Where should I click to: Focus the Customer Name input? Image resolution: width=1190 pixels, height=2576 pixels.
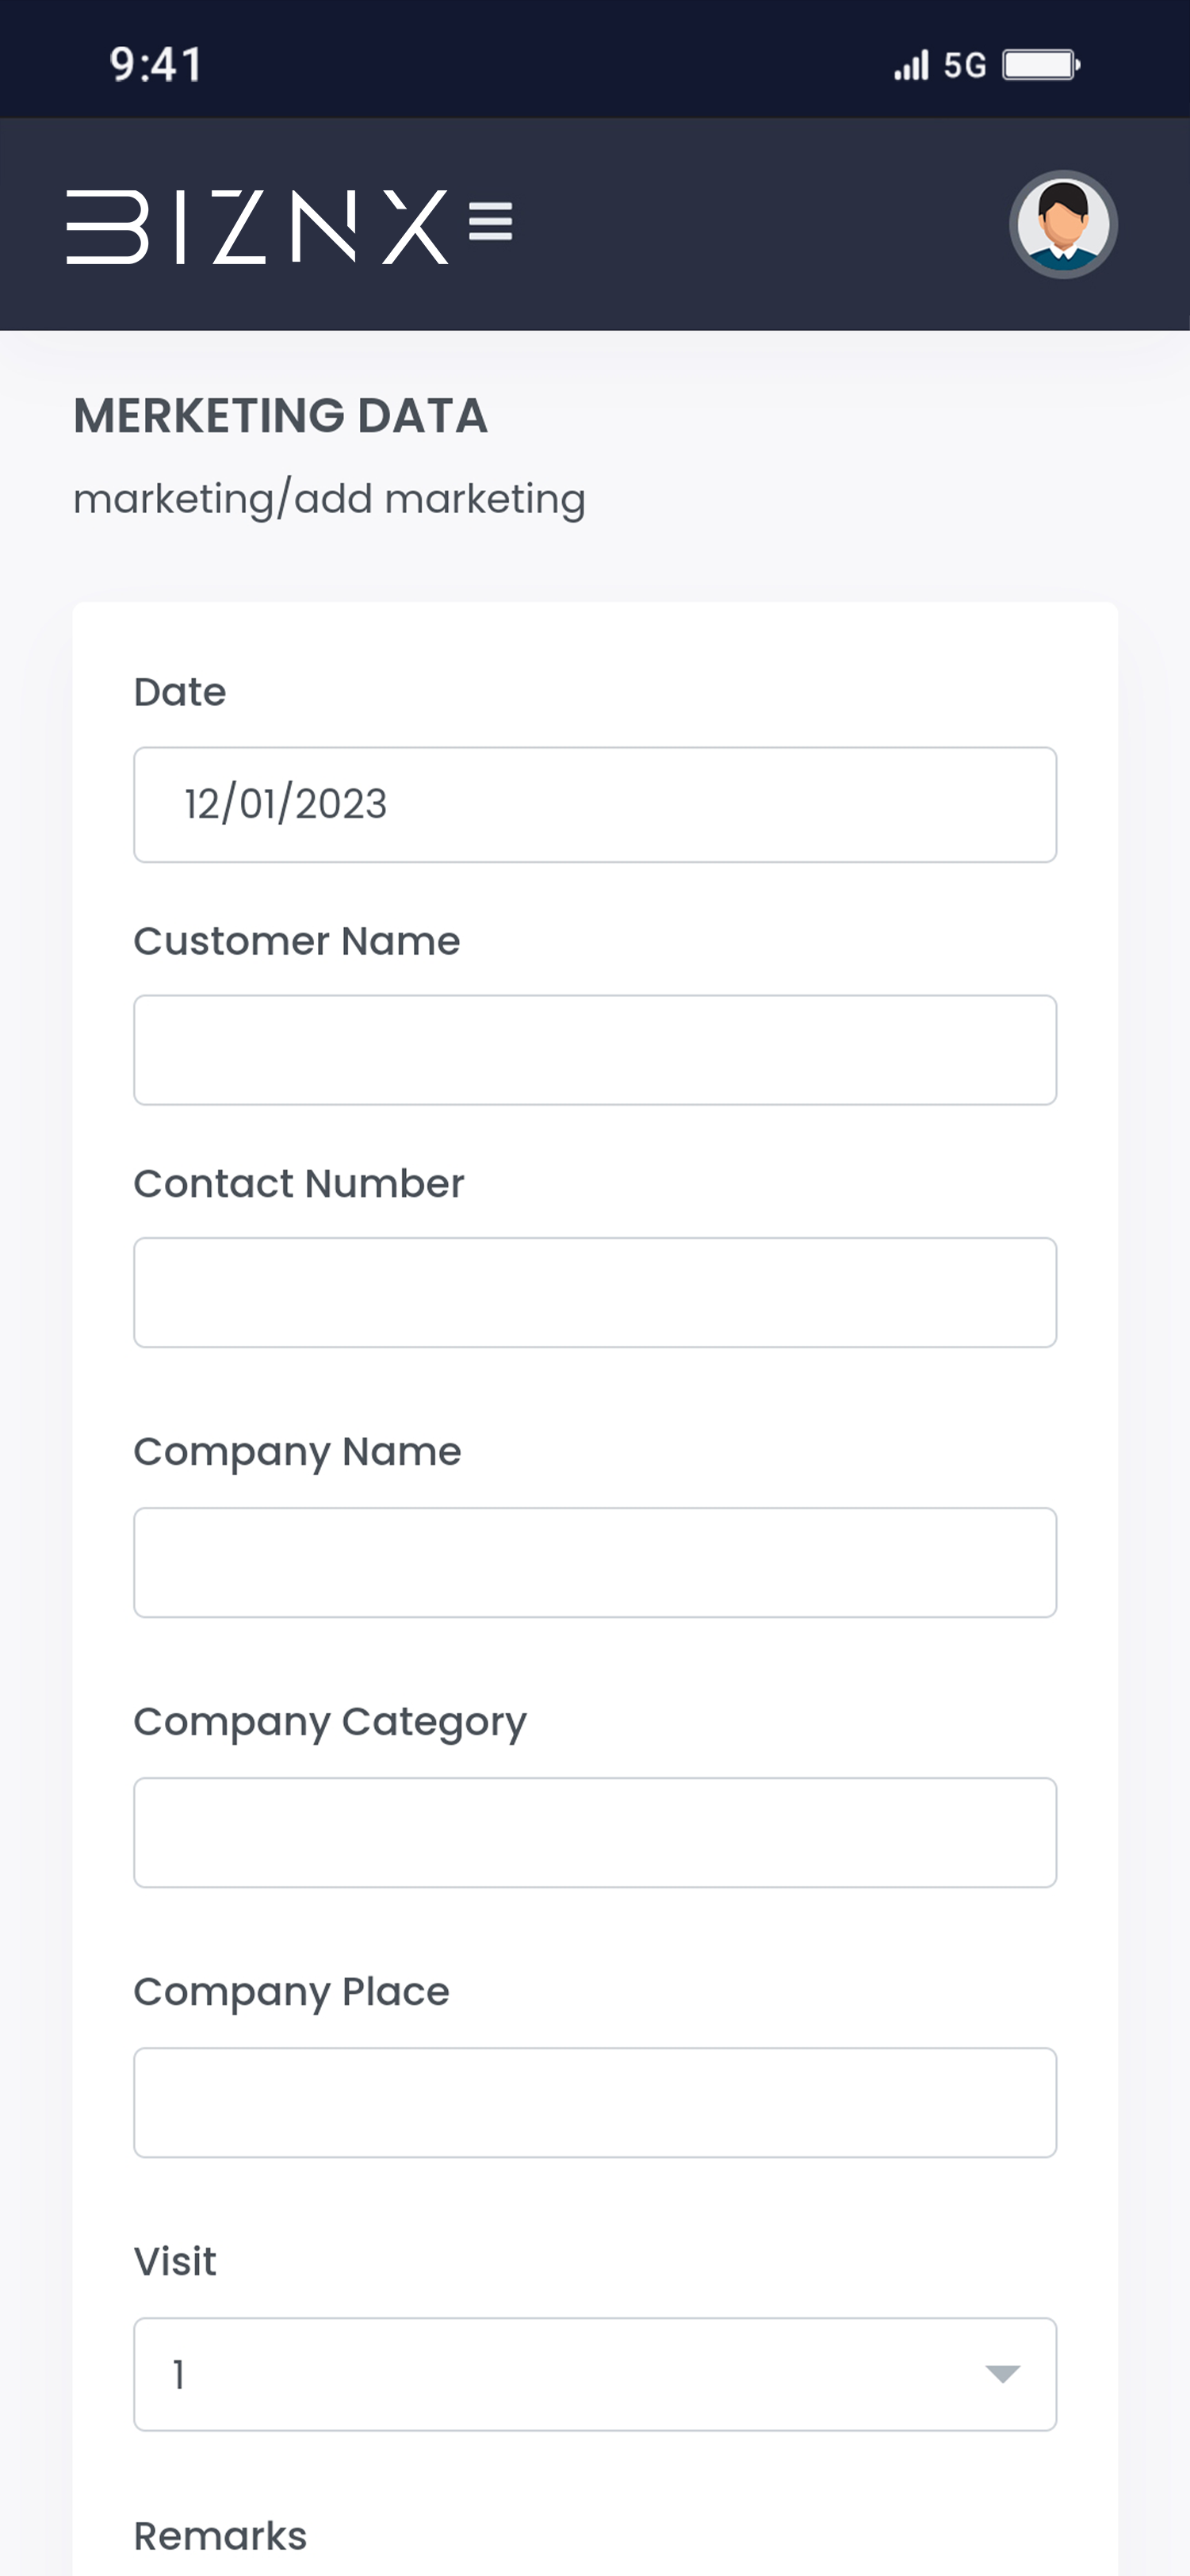pyautogui.click(x=595, y=1050)
